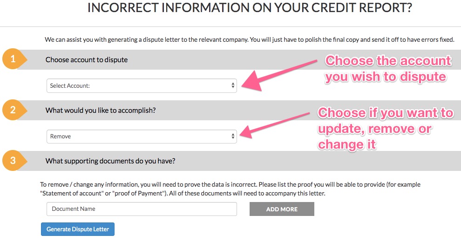The height and width of the screenshot is (248, 461).
Task: Click the pink "Choose the account you wish to dispute" note
Action: point(388,68)
